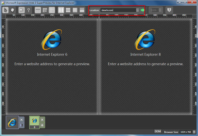
Task: Click the 'Internet Explorer 8' label
Action: [146, 54]
